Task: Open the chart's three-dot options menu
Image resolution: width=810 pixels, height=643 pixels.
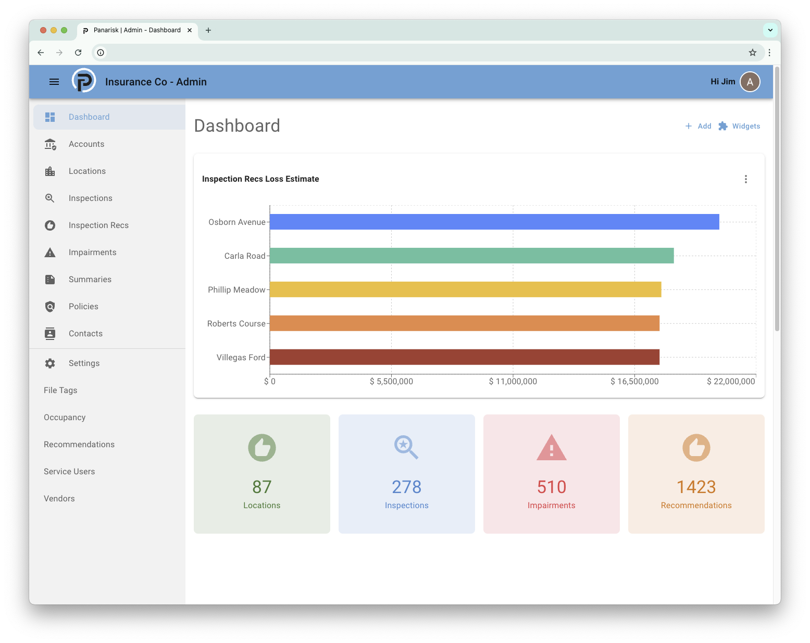Action: click(746, 179)
